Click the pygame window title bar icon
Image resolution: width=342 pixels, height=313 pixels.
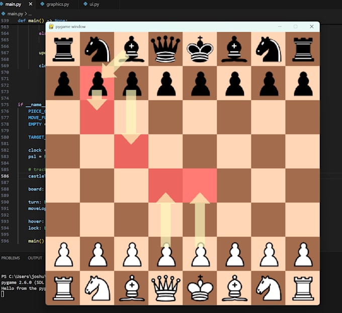(51, 27)
